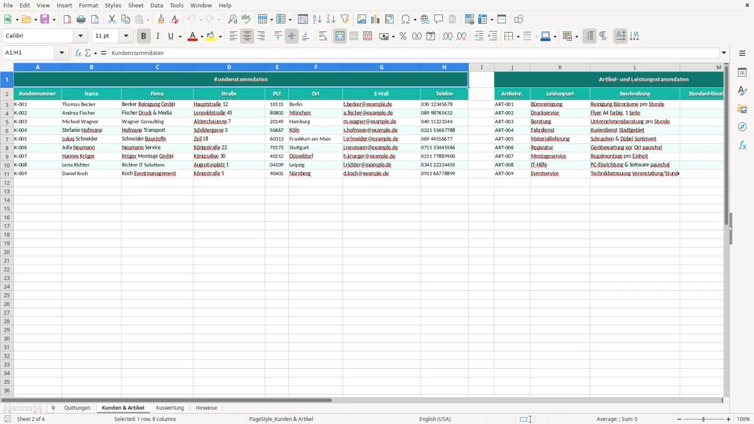This screenshot has height=424, width=754.
Task: Toggle Center Horizontally alignment
Action: click(x=247, y=36)
